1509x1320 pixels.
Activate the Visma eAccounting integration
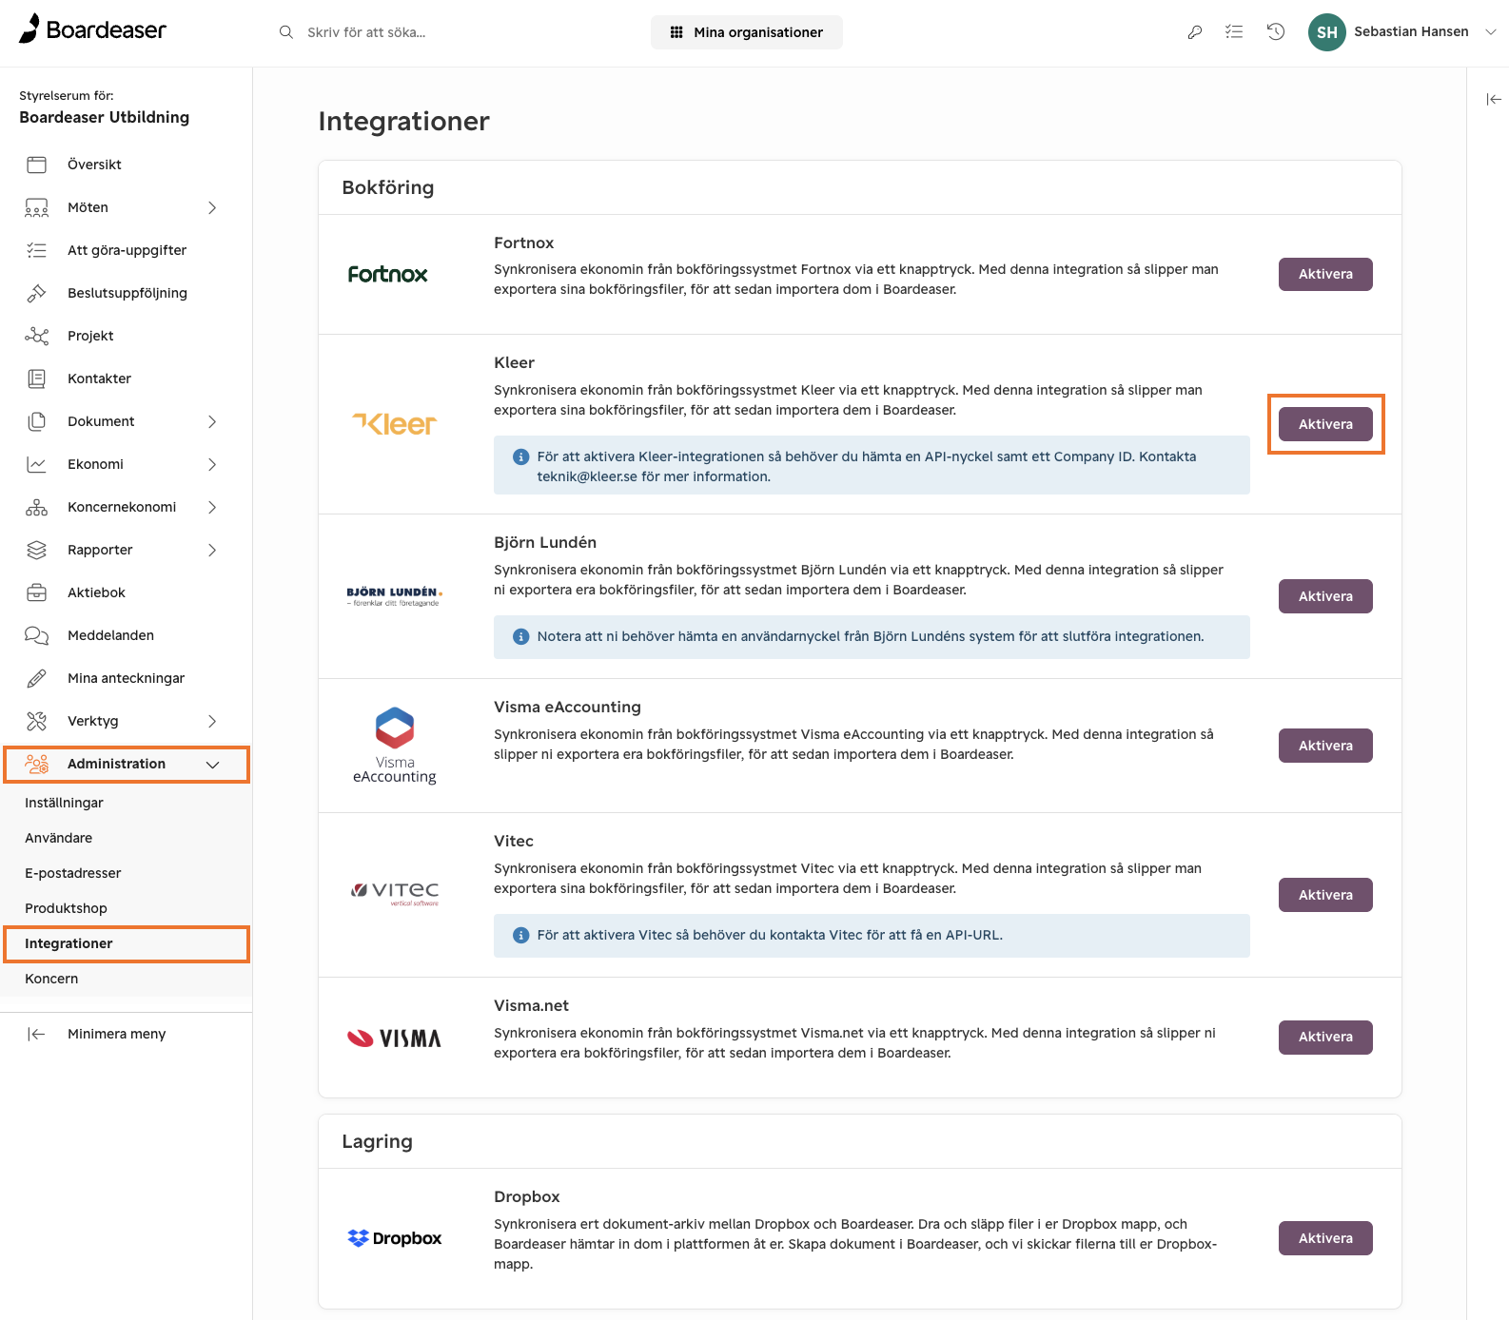[1325, 746]
